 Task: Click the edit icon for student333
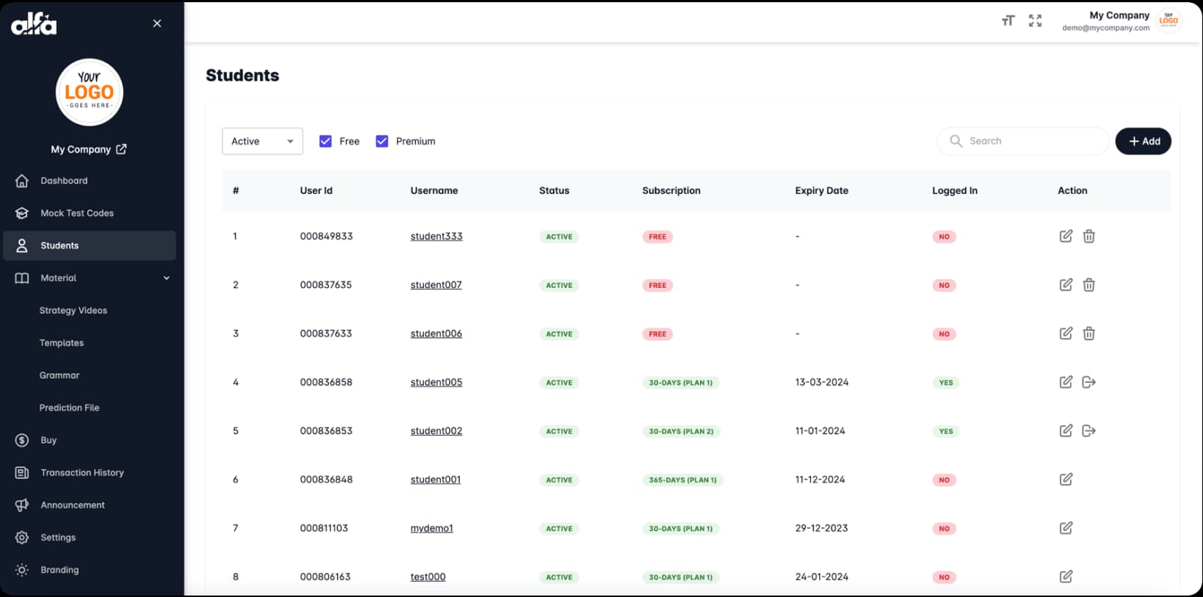[1066, 236]
